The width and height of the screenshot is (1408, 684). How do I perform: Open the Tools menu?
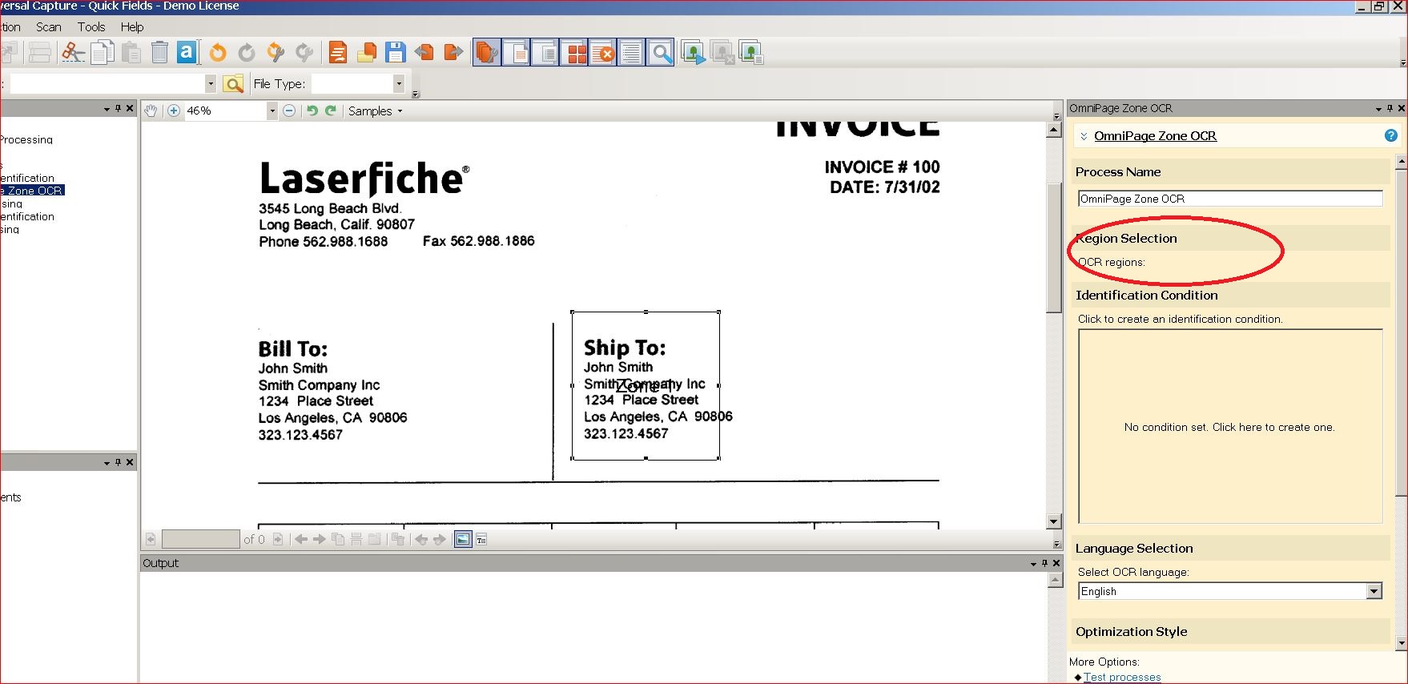pyautogui.click(x=91, y=27)
